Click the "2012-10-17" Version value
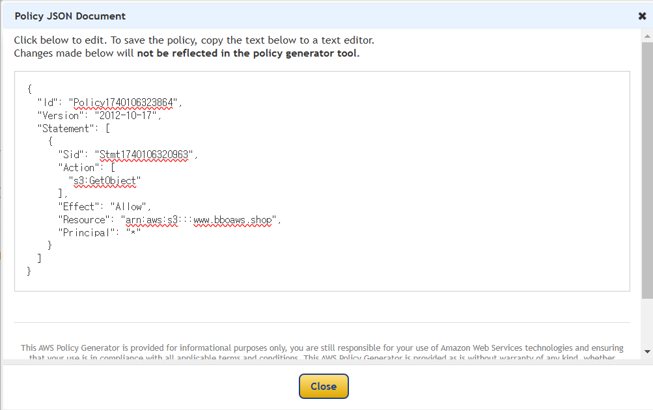Viewport: 653px width, 410px height. pos(126,115)
